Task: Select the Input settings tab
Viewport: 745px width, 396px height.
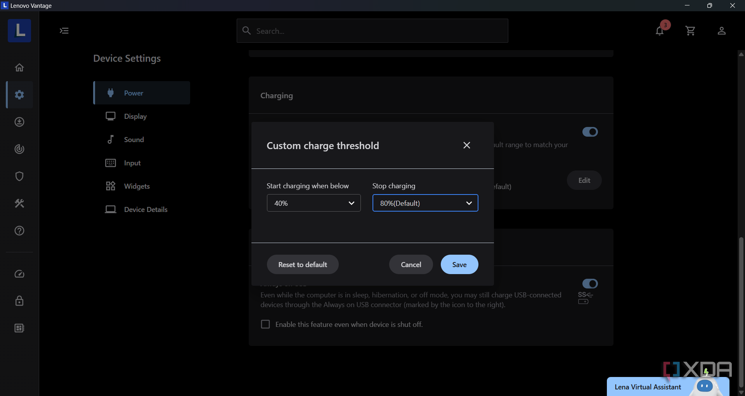Action: point(142,163)
